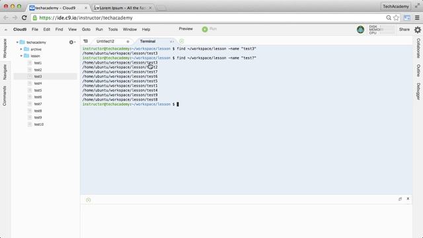Close the Untitled12 tab dot
This screenshot has height=238, width=423.
[128, 42]
